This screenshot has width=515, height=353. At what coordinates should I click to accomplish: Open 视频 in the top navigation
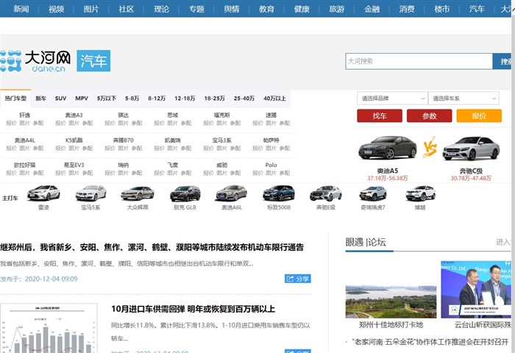click(56, 9)
